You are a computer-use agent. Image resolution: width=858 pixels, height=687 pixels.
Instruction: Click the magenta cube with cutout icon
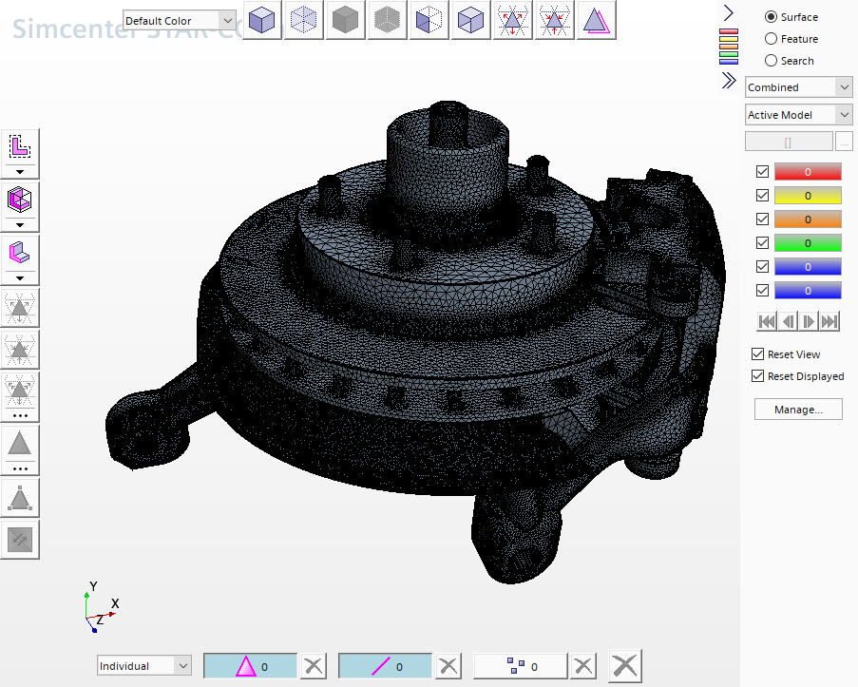click(x=20, y=200)
